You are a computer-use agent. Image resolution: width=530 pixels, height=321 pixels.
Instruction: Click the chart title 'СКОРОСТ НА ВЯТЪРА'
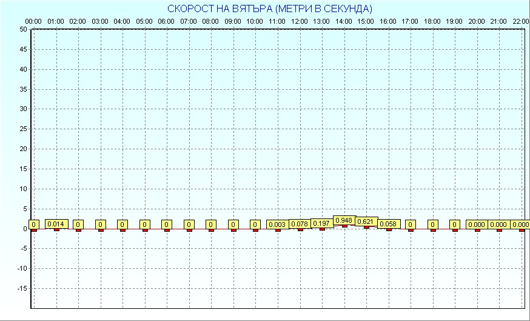click(x=270, y=9)
